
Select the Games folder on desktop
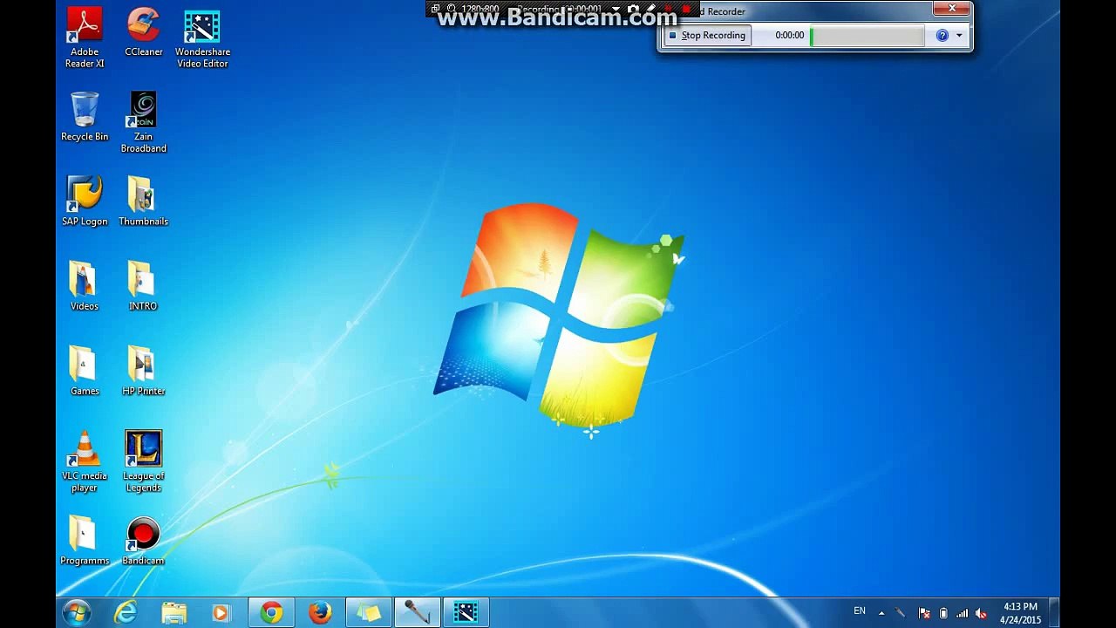coord(85,371)
